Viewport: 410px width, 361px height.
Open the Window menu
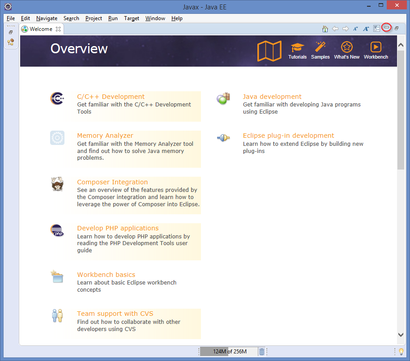pos(155,18)
